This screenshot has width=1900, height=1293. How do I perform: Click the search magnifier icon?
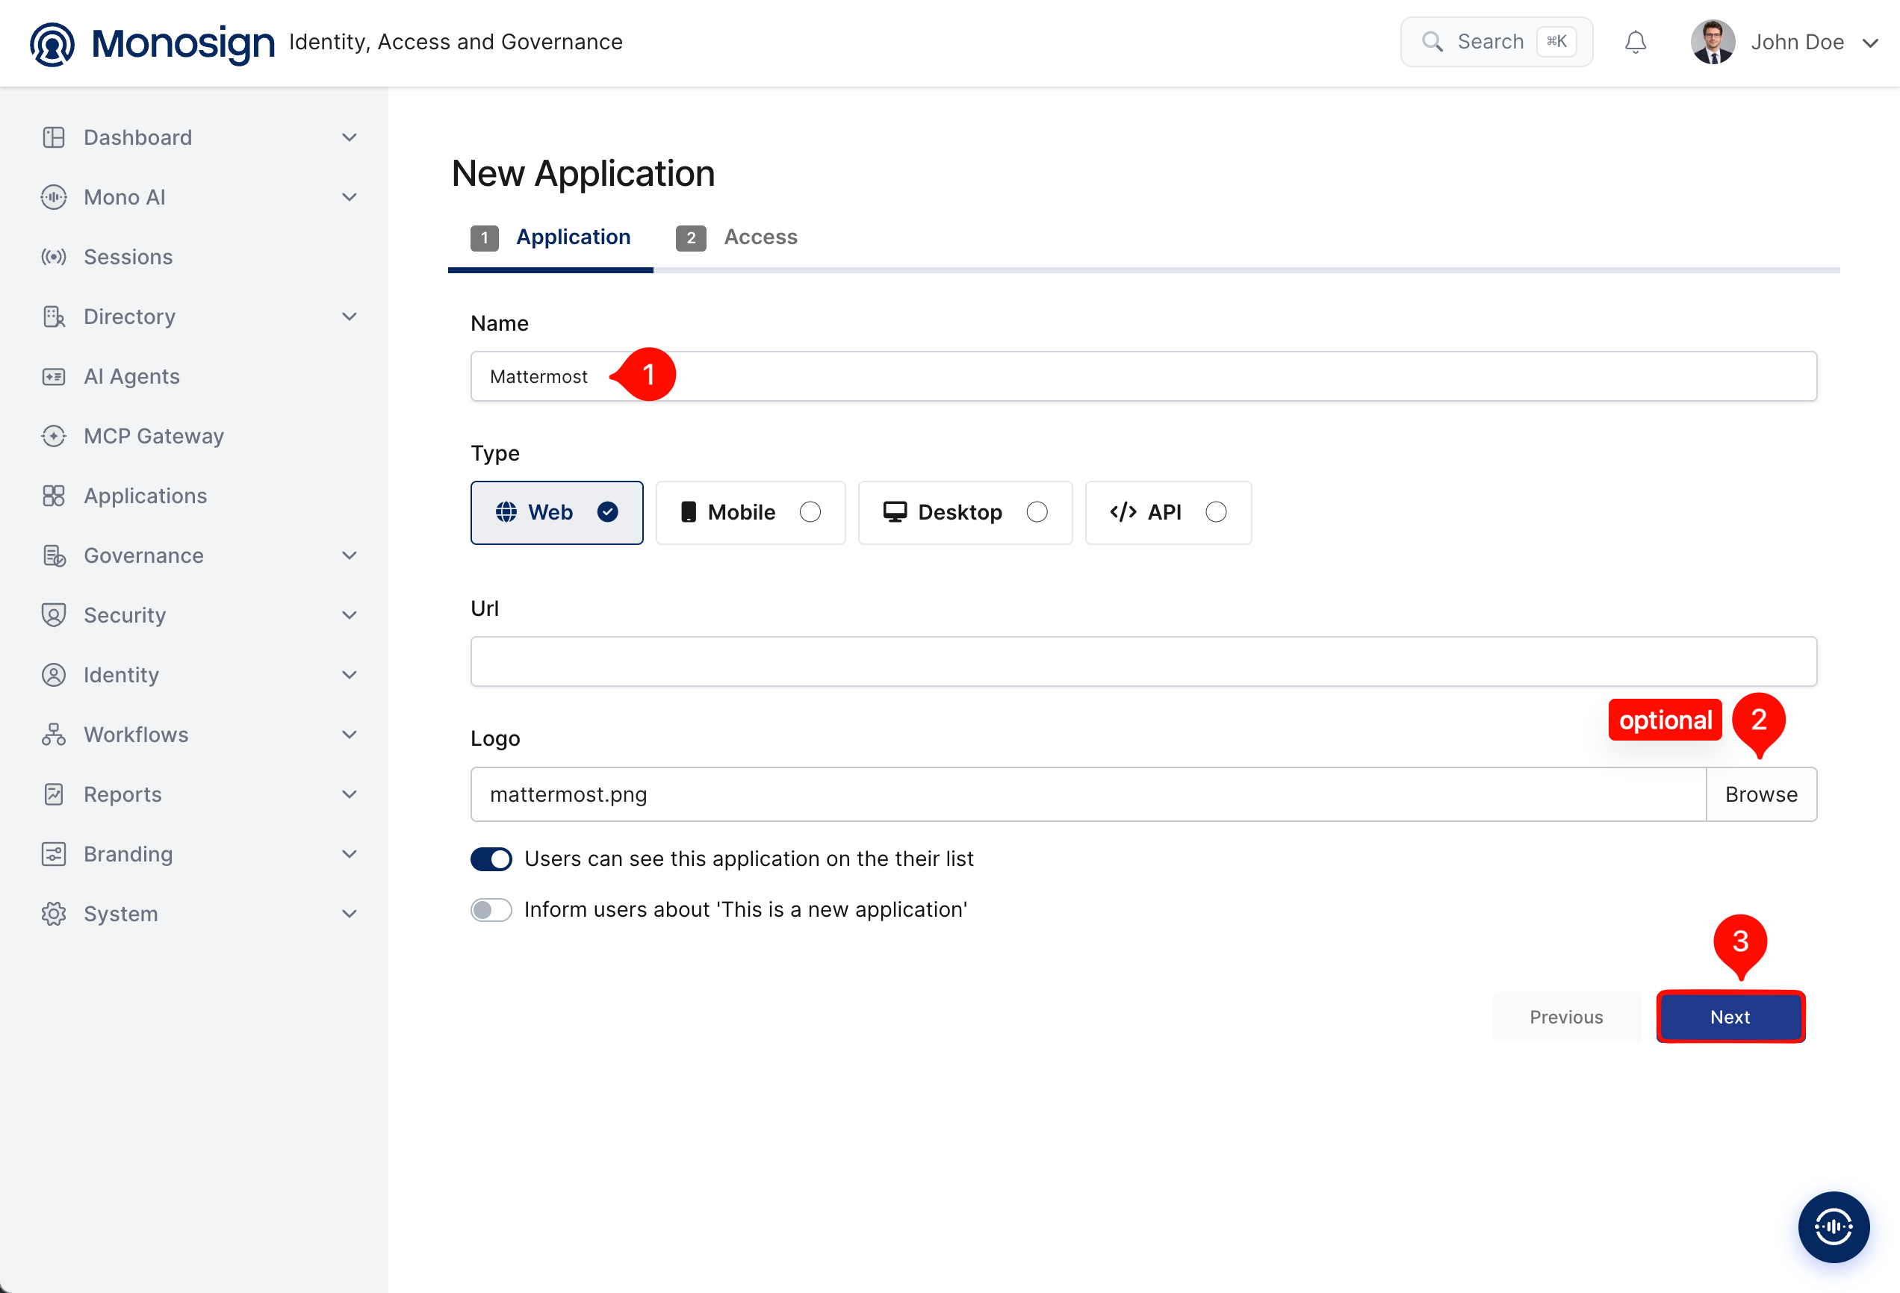[1432, 42]
